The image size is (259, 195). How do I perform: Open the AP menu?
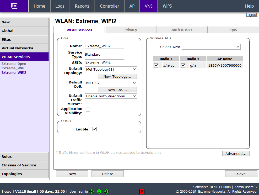point(132,6)
